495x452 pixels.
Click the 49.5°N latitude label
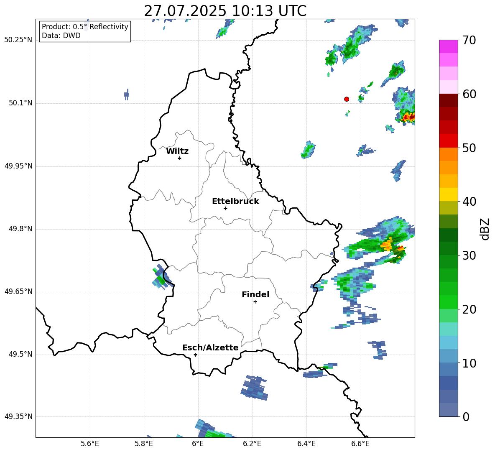[x=20, y=354]
